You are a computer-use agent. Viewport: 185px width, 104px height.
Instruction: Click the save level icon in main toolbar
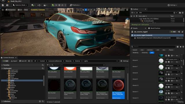(3, 5)
